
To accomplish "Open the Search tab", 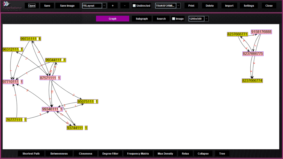I will click(161, 19).
